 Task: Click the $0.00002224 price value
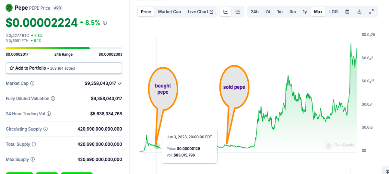(41, 23)
